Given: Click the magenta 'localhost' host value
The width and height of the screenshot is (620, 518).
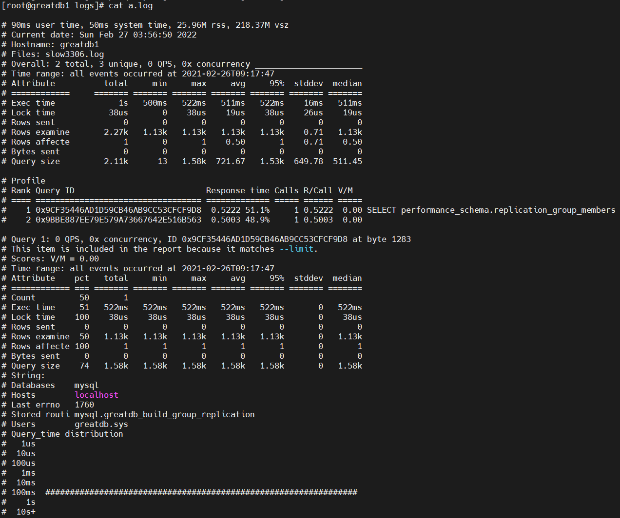Looking at the screenshot, I should (97, 395).
